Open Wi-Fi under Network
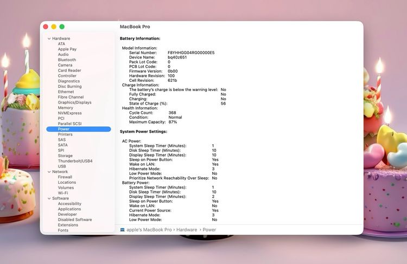407x264 pixels. point(63,193)
